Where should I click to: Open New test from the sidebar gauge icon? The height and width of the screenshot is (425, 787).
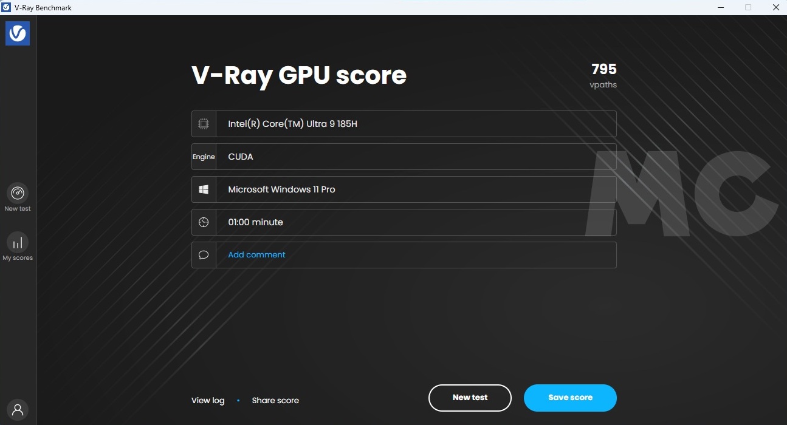18,193
